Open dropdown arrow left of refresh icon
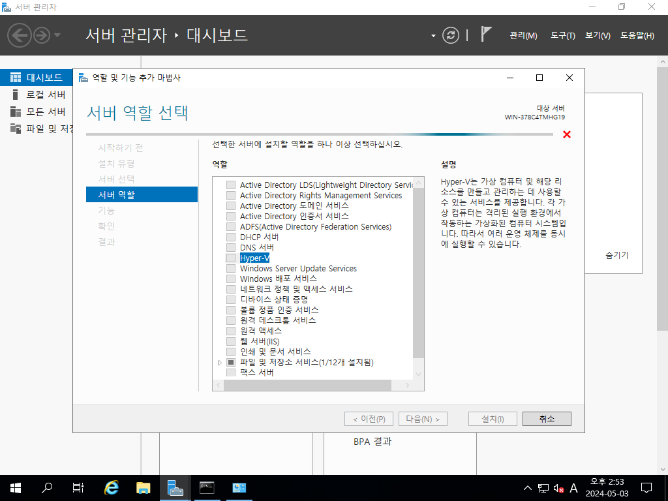Image resolution: width=668 pixels, height=501 pixels. (x=433, y=36)
